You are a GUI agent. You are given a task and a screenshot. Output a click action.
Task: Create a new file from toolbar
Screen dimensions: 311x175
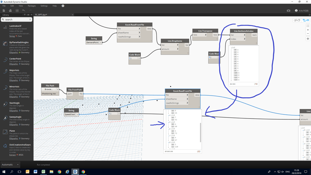4,10
